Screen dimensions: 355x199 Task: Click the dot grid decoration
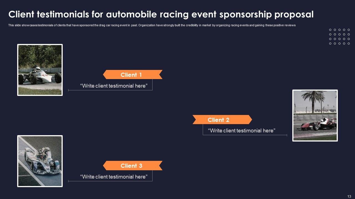tap(339, 36)
